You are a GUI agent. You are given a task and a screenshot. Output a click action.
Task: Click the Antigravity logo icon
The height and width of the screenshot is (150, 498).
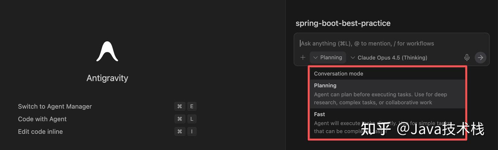click(x=107, y=52)
